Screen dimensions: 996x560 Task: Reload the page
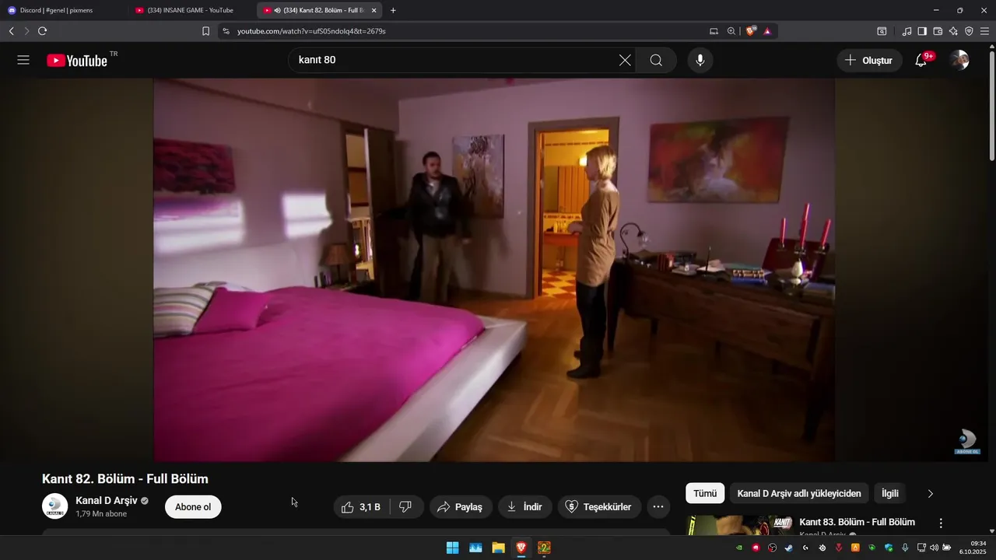coord(42,31)
